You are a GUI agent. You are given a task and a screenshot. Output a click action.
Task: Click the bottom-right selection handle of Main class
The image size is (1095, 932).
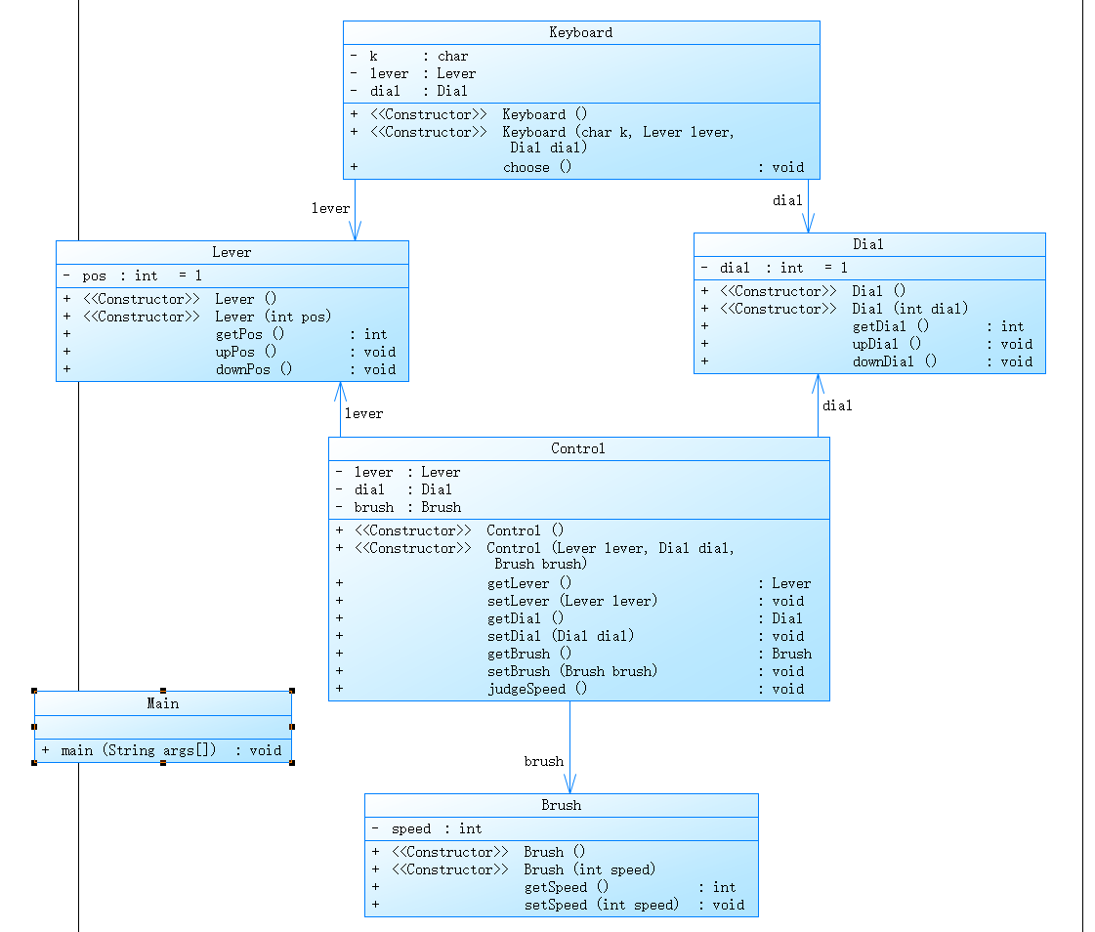(292, 763)
